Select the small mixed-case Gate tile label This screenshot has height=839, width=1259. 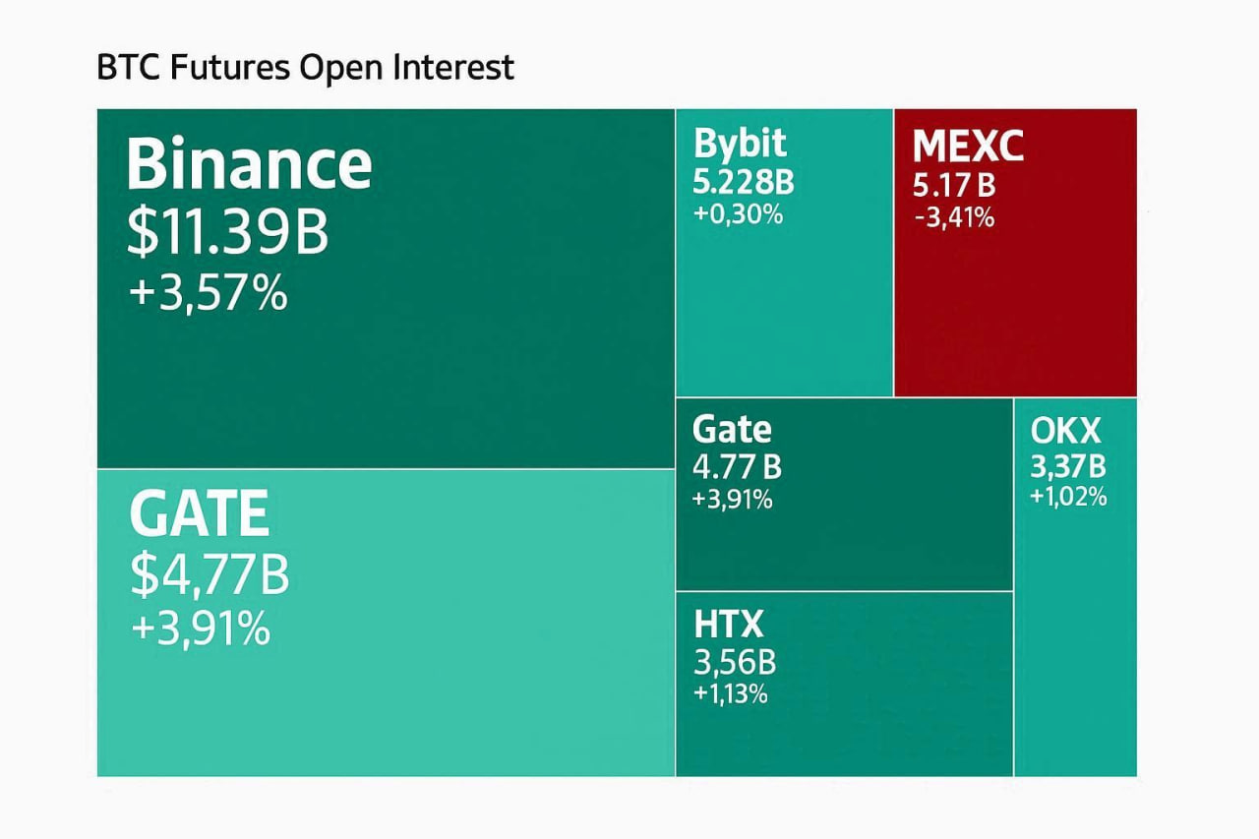pyautogui.click(x=732, y=430)
